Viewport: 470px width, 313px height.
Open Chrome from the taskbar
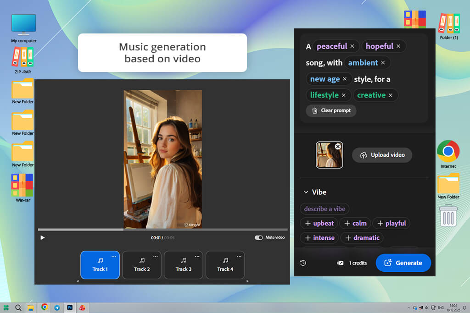pos(45,308)
